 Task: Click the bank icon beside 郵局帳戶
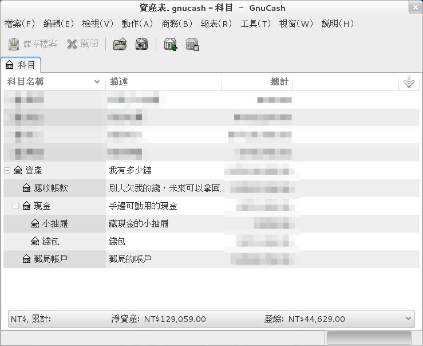26,259
